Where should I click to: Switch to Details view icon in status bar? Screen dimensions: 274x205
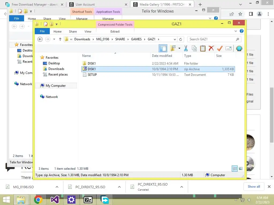235,168
